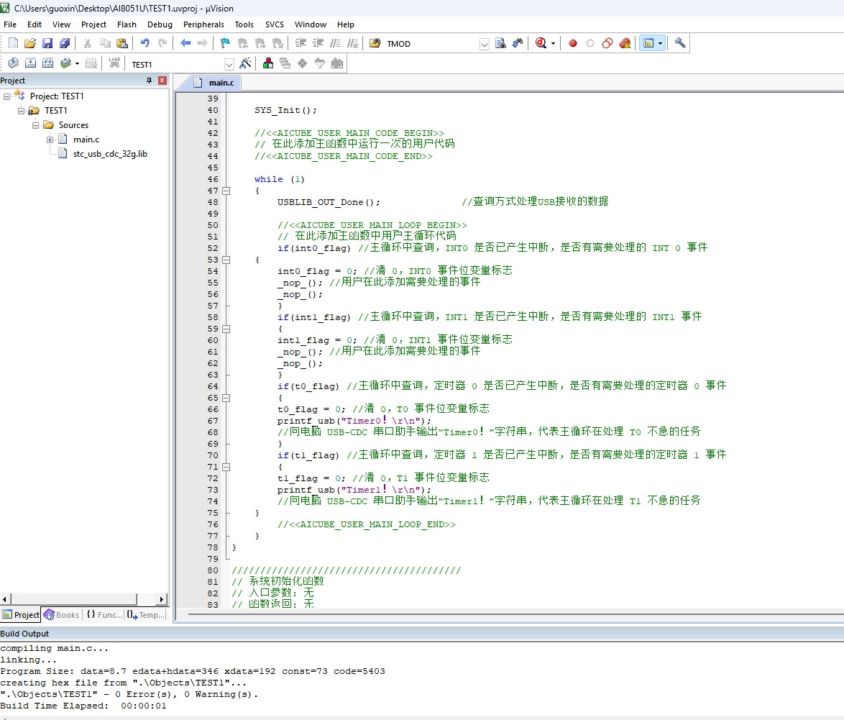The image size is (844, 720).
Task: Fold the while loop block at line 47
Action: [226, 191]
